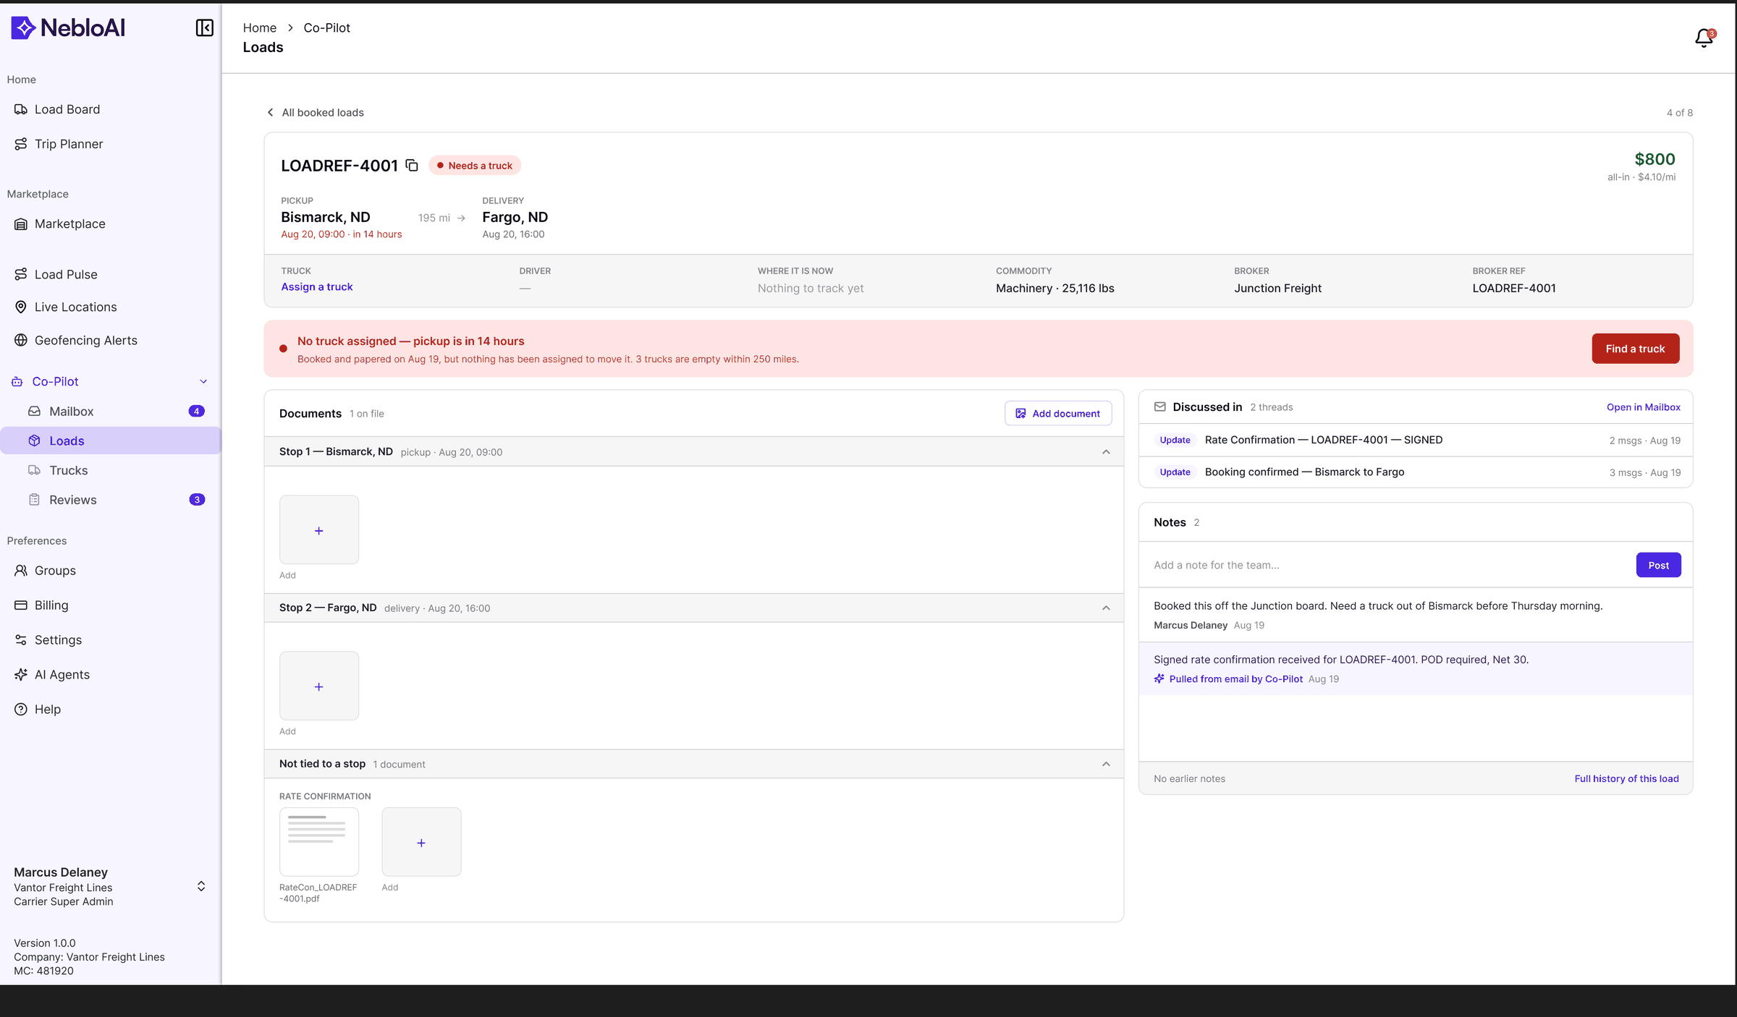Open Trip Planner in the sidebar
Screen dimensions: 1737x1017
coord(69,144)
